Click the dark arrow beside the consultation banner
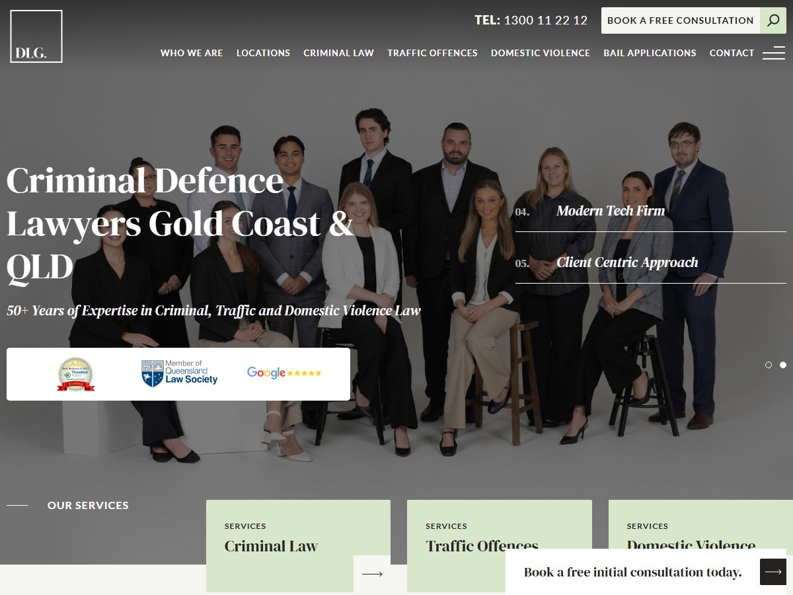Image resolution: width=793 pixels, height=595 pixels. coord(773,572)
